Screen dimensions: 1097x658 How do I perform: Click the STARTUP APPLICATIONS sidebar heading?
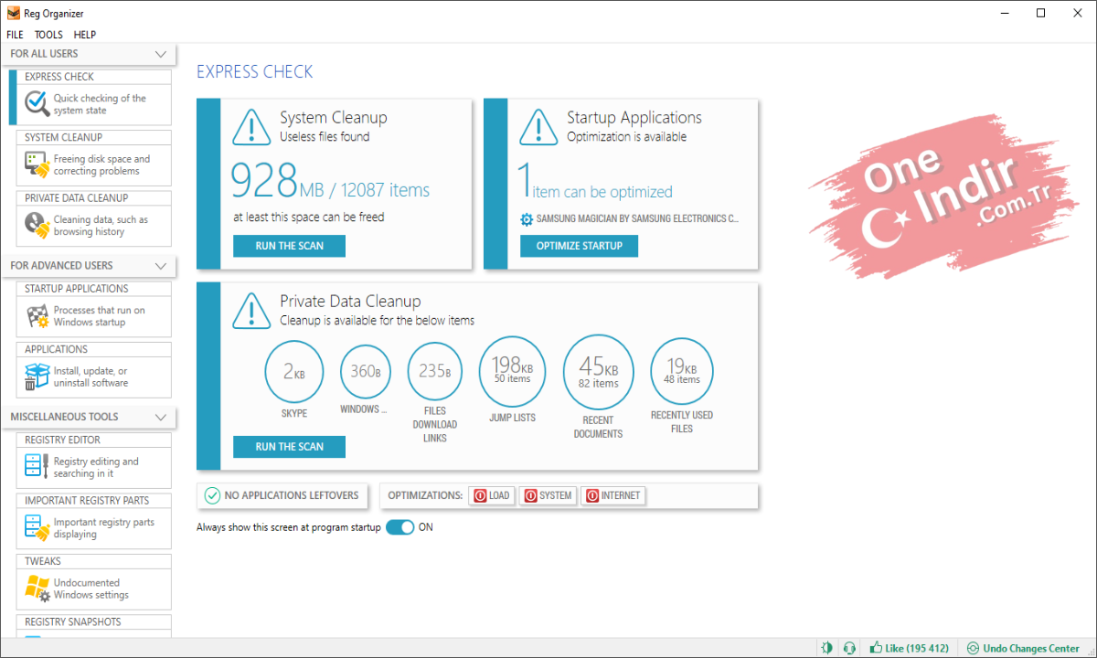pos(76,289)
